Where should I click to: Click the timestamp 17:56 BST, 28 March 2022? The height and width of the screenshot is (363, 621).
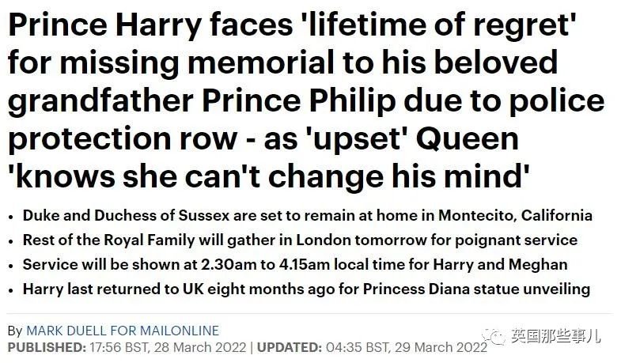(x=168, y=347)
